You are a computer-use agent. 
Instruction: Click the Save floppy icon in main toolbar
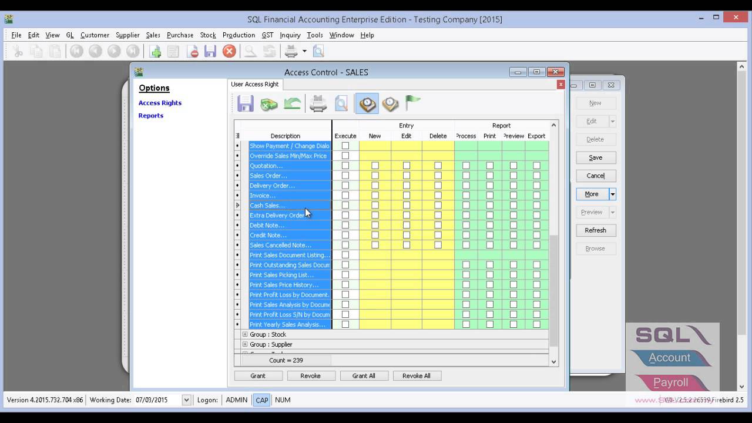210,52
